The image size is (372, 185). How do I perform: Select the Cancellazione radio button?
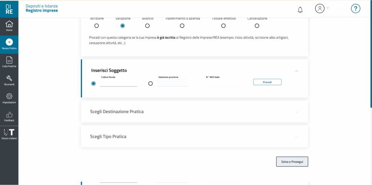coord(257,26)
